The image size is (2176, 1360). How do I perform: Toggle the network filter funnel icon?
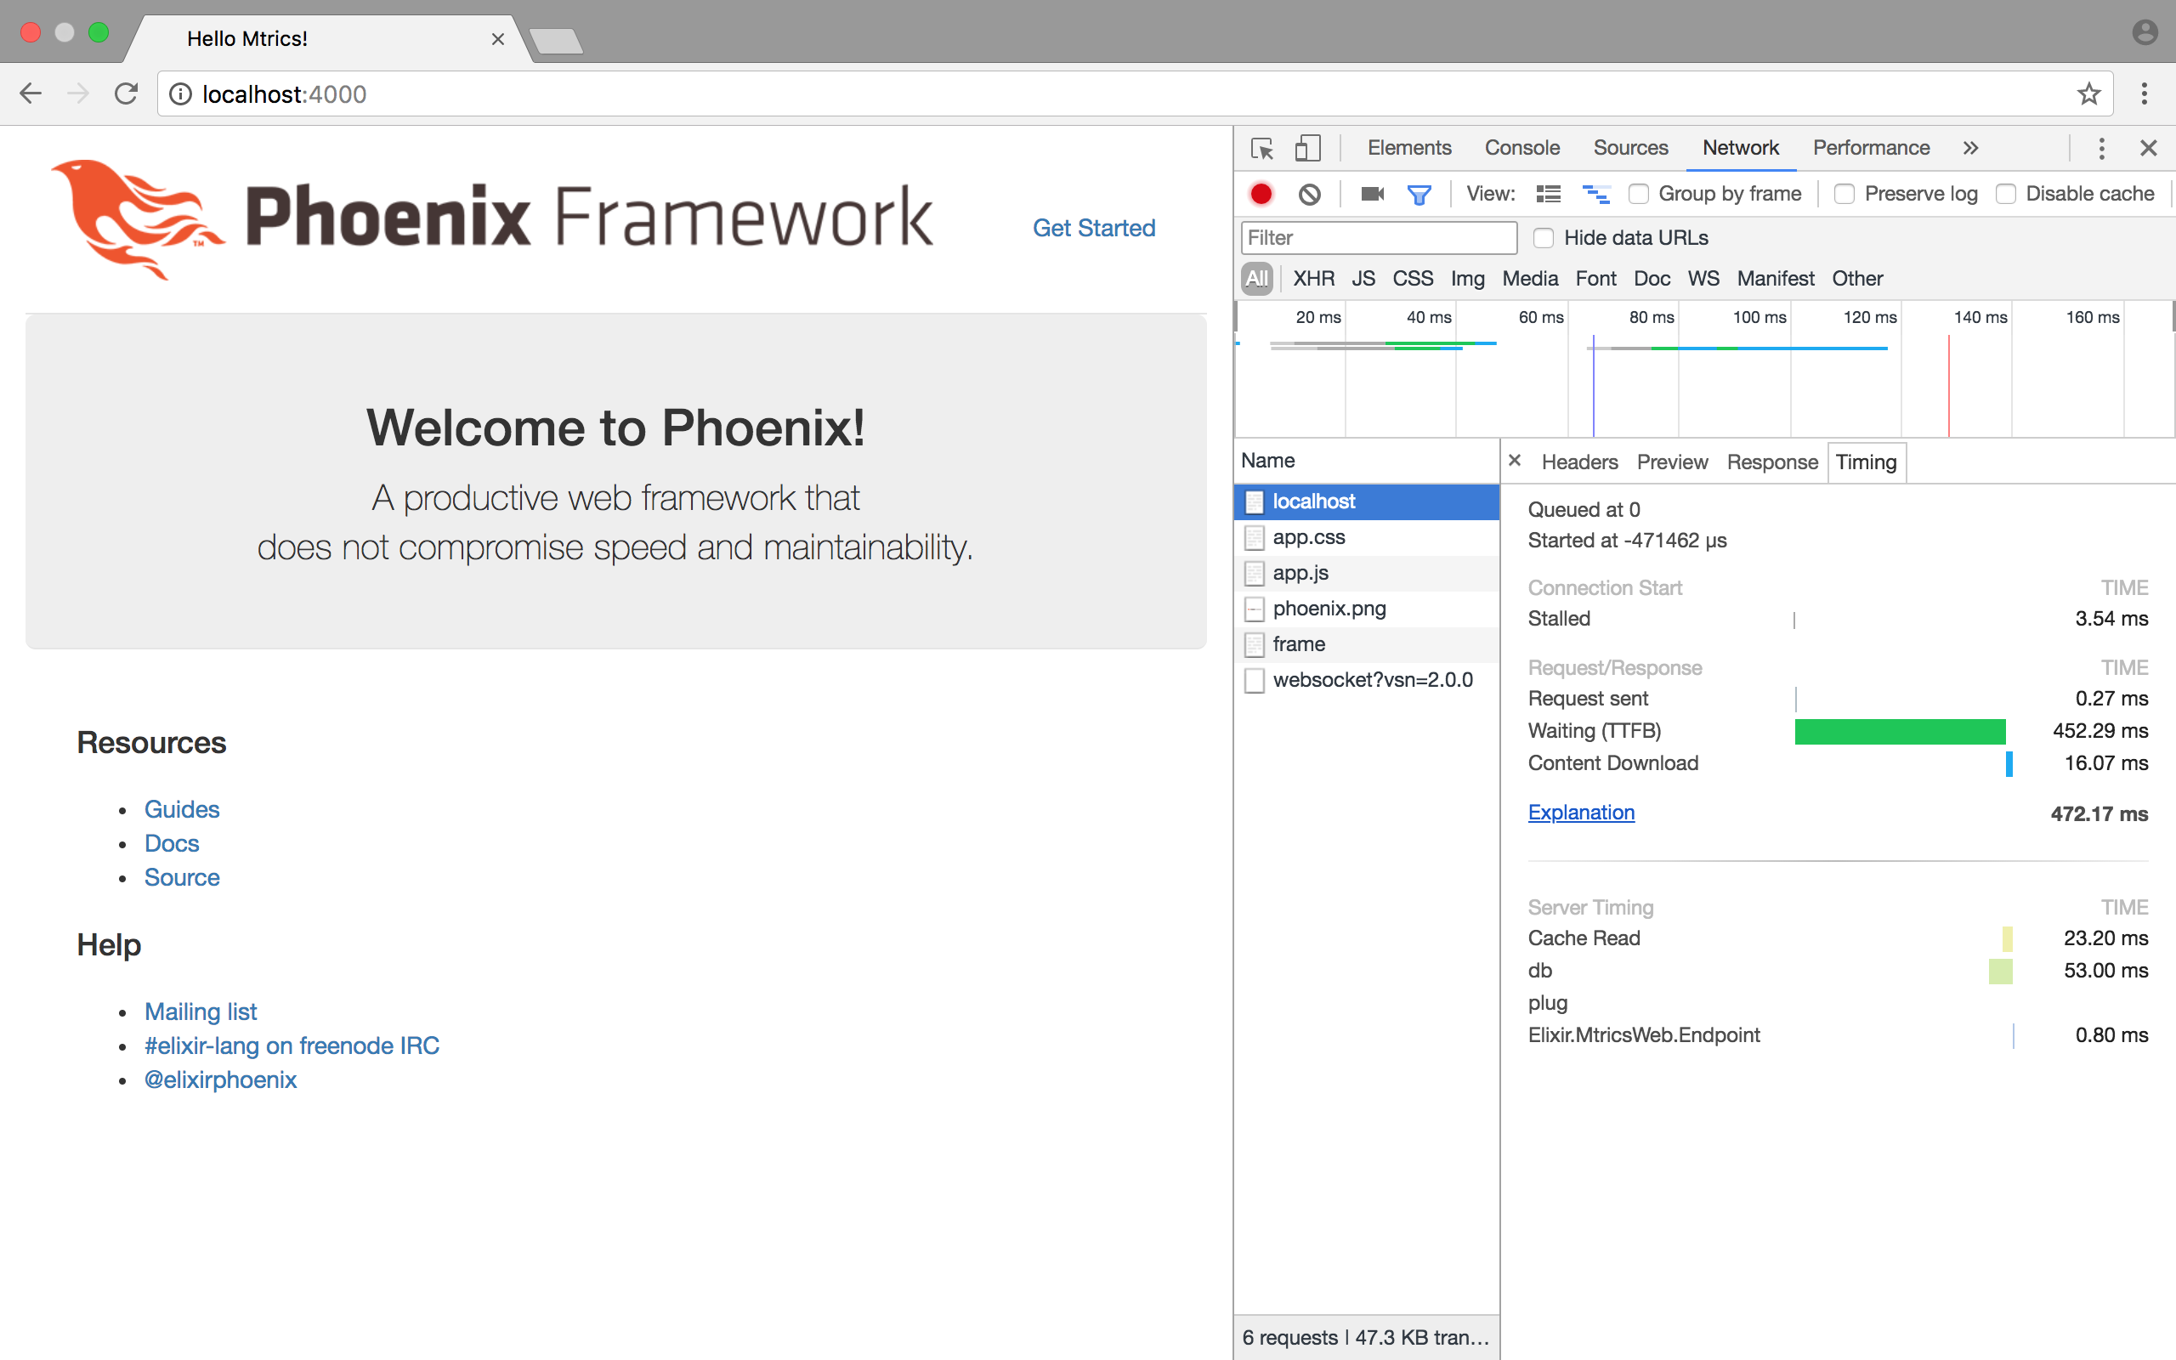(1419, 195)
